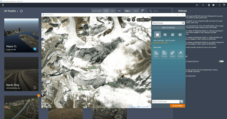This screenshot has height=119, width=227.
Task: Open the help question mark icon
Action: [x=219, y=5]
